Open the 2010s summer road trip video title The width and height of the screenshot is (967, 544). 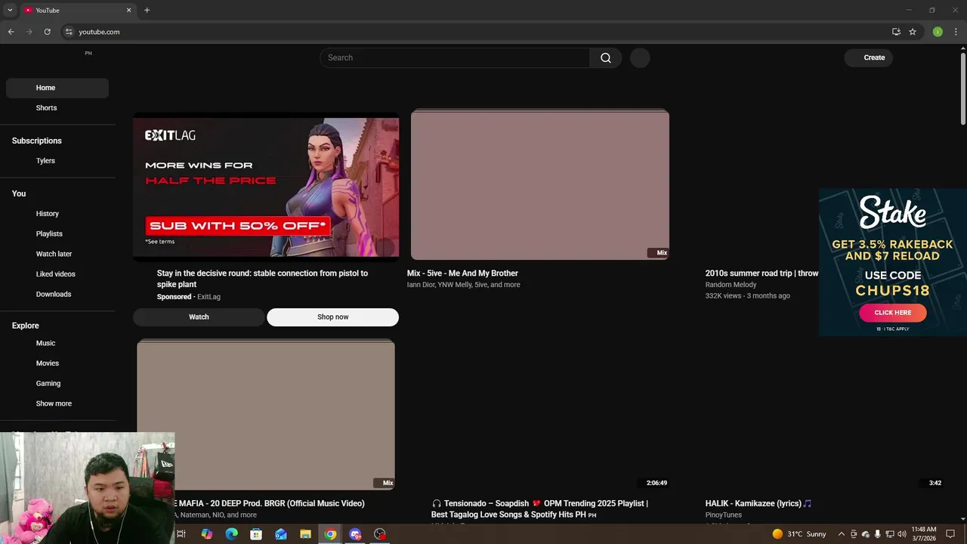coord(762,274)
